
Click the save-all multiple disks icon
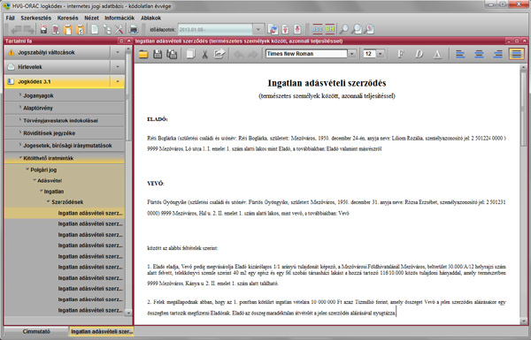[x=172, y=54]
